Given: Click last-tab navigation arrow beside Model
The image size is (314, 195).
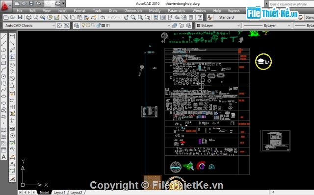Looking at the screenshot, I should pyautogui.click(x=34, y=193).
